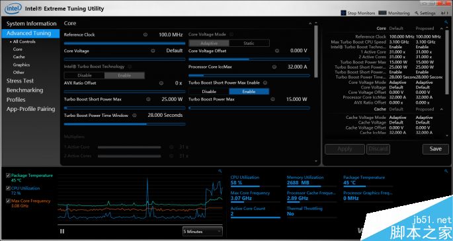Select Other sub-item in sidebar
The width and height of the screenshot is (453, 241).
19,73
